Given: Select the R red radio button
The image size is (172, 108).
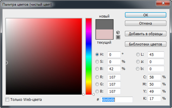Looking at the screenshot, I should coord(97,77).
